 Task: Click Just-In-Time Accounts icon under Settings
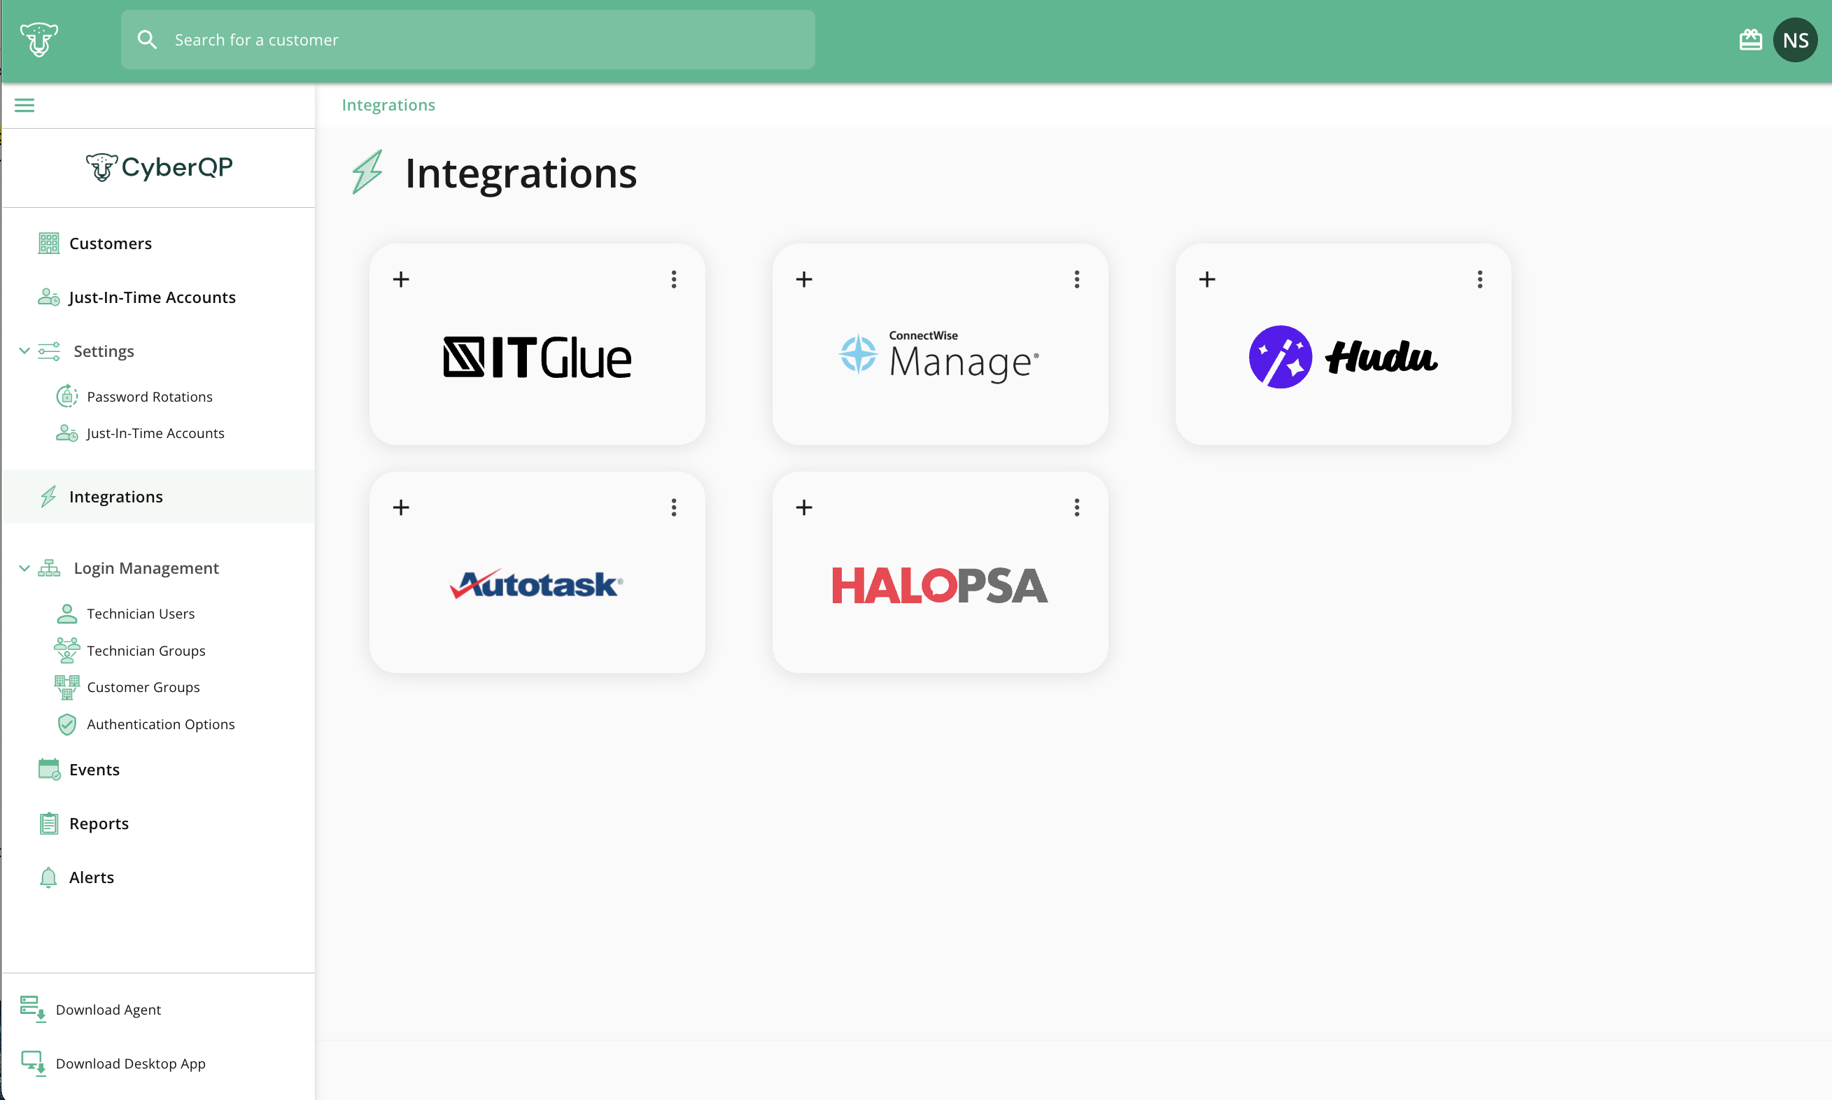pos(66,433)
